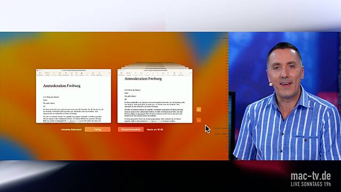The image size is (341, 192).
Task: Select the stacked older version behind the window
Action: tap(156, 66)
